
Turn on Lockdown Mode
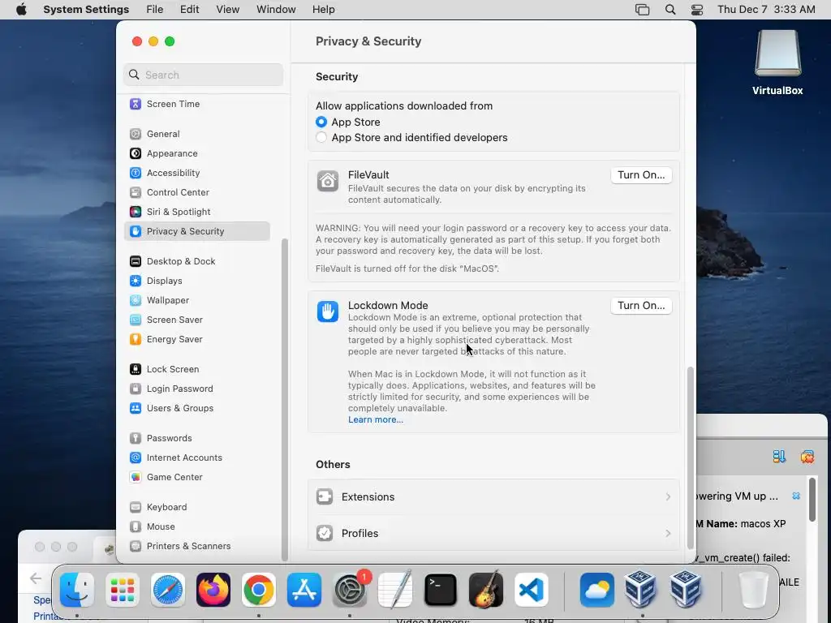point(641,306)
